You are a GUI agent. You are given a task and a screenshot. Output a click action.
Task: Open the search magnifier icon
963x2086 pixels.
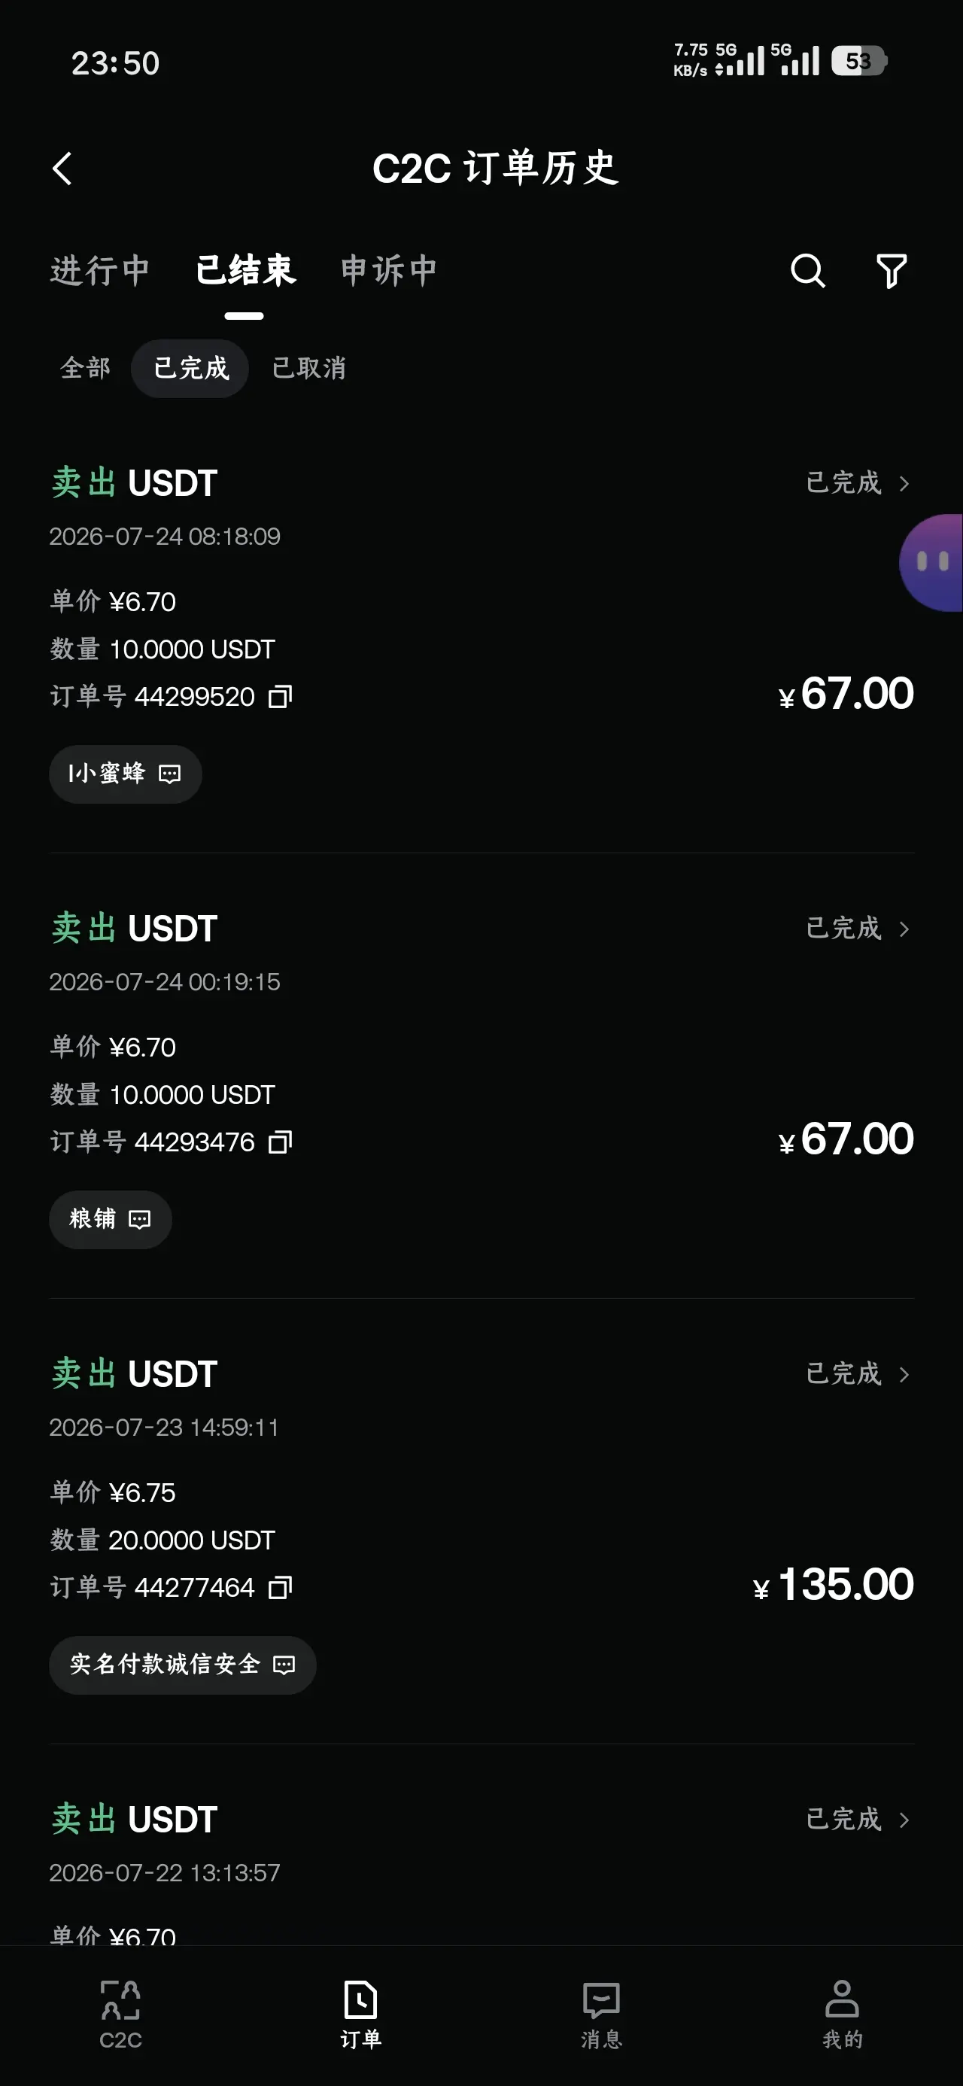807,270
